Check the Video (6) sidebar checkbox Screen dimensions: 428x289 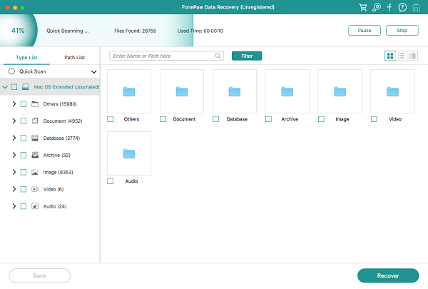tap(24, 189)
